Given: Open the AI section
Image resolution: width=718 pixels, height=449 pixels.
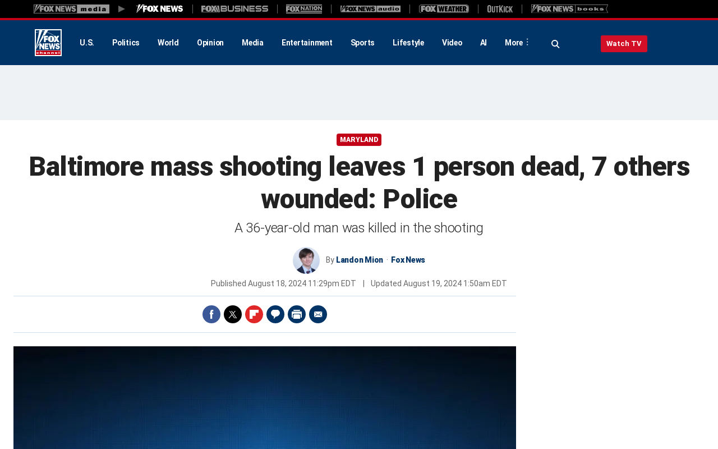Looking at the screenshot, I should coord(484,43).
